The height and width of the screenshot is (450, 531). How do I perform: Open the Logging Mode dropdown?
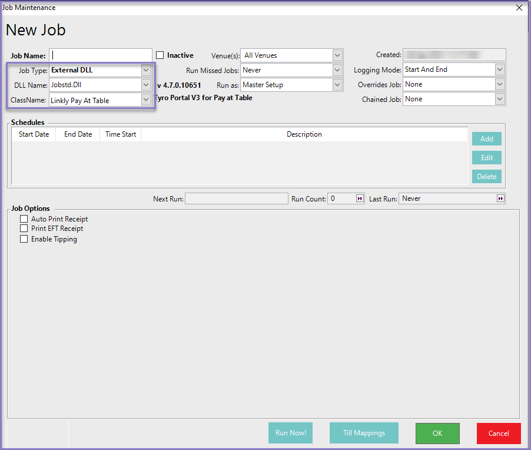click(500, 70)
